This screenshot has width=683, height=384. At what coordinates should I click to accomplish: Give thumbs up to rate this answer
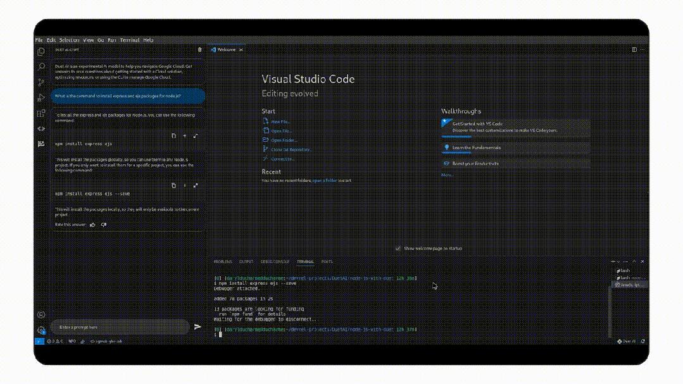(x=93, y=224)
